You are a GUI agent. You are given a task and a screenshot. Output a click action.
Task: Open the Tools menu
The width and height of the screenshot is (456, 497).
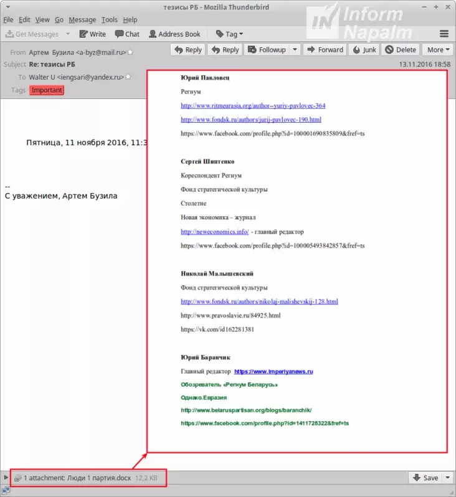coord(110,20)
